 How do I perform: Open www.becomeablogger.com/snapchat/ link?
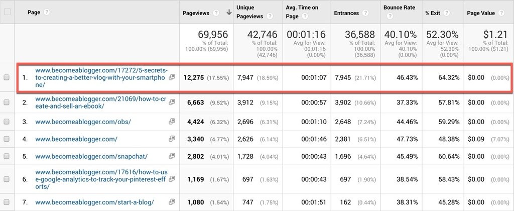pyautogui.click(x=91, y=157)
